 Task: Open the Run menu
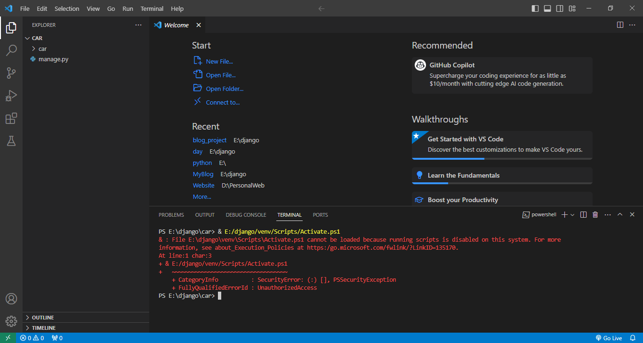[128, 8]
